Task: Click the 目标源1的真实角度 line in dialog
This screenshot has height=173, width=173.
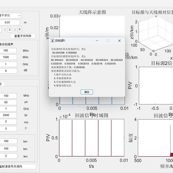Action: (69, 49)
